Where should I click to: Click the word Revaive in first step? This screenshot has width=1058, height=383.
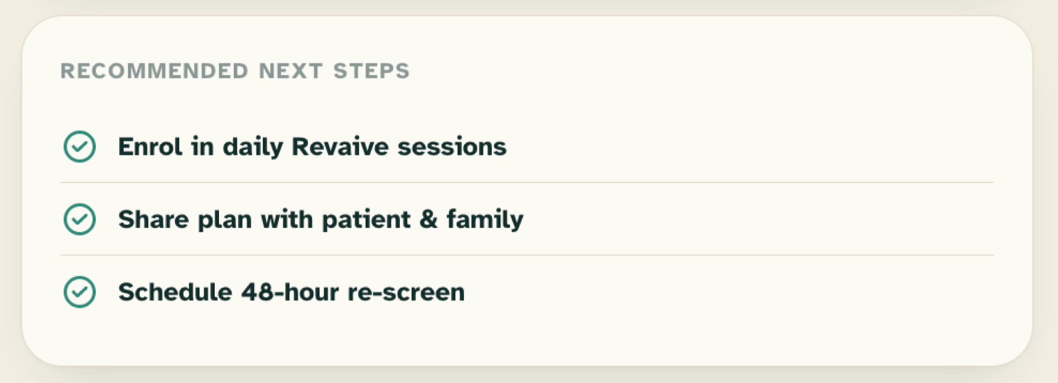(340, 146)
